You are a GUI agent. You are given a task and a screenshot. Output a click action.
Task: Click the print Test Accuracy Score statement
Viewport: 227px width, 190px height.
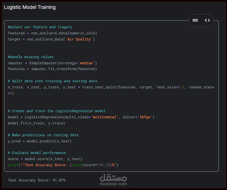tap(63, 165)
